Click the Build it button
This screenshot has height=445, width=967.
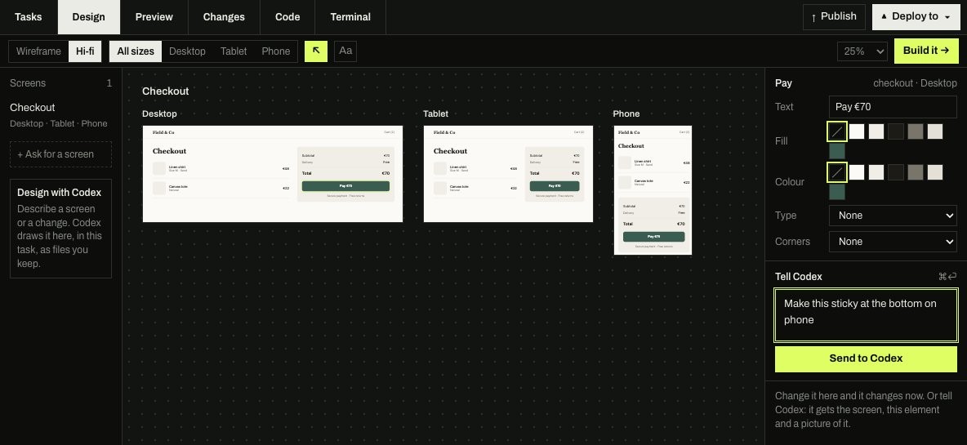pyautogui.click(x=926, y=51)
